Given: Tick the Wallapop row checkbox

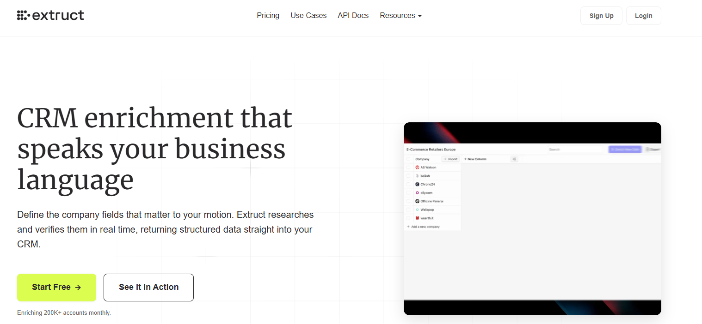Looking at the screenshot, I should 408,210.
